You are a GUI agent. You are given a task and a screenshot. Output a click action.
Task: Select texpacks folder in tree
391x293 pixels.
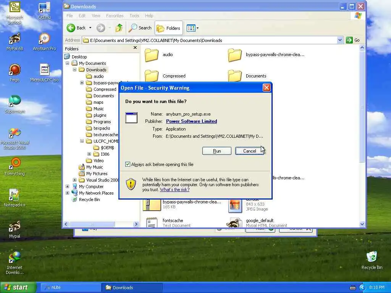98,128
